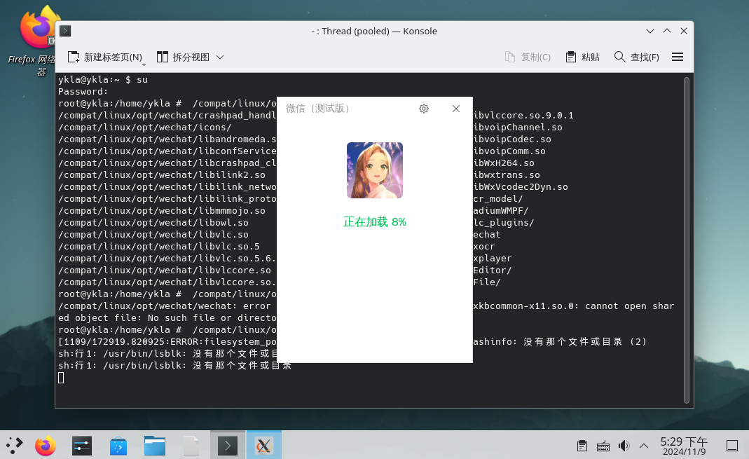Open WeChat settings gear icon
The image size is (749, 459).
coord(424,109)
